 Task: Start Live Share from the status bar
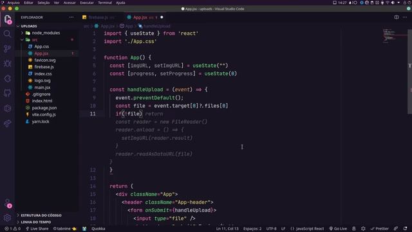click(37, 229)
